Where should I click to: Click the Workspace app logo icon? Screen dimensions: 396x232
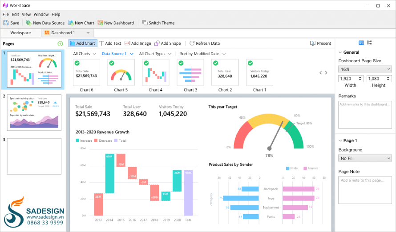5,5
